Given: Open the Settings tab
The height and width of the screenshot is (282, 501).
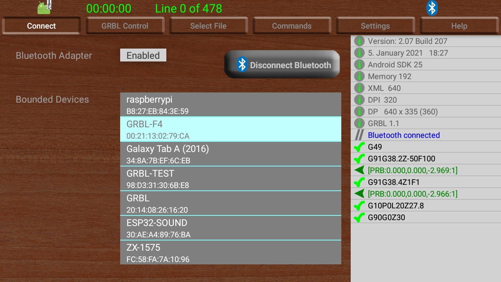Looking at the screenshot, I should tap(375, 26).
